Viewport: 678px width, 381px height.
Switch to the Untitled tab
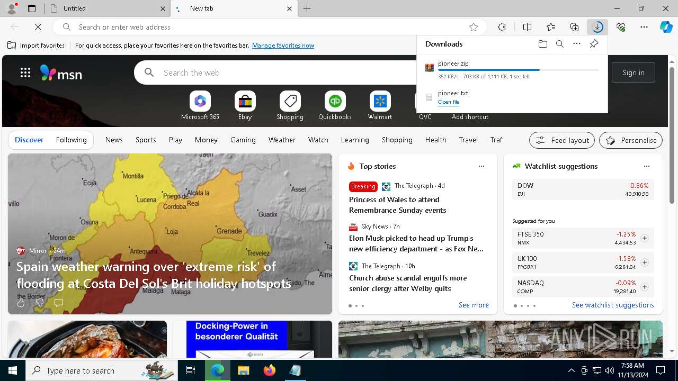pos(108,8)
